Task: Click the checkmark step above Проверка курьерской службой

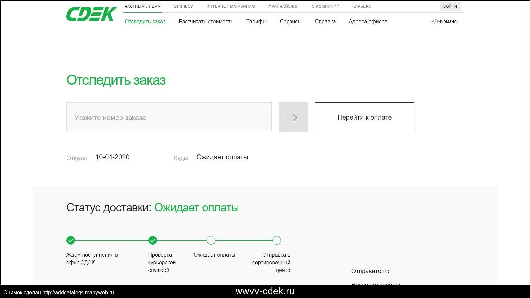Action: click(153, 240)
